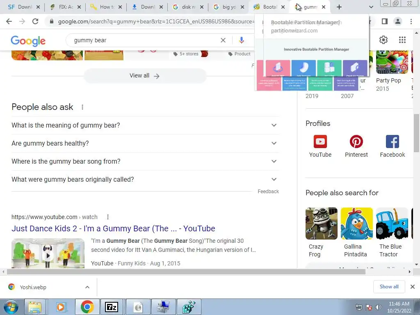This screenshot has width=420, height=315.
Task: Go forward using the forward arrow
Action: (22, 21)
